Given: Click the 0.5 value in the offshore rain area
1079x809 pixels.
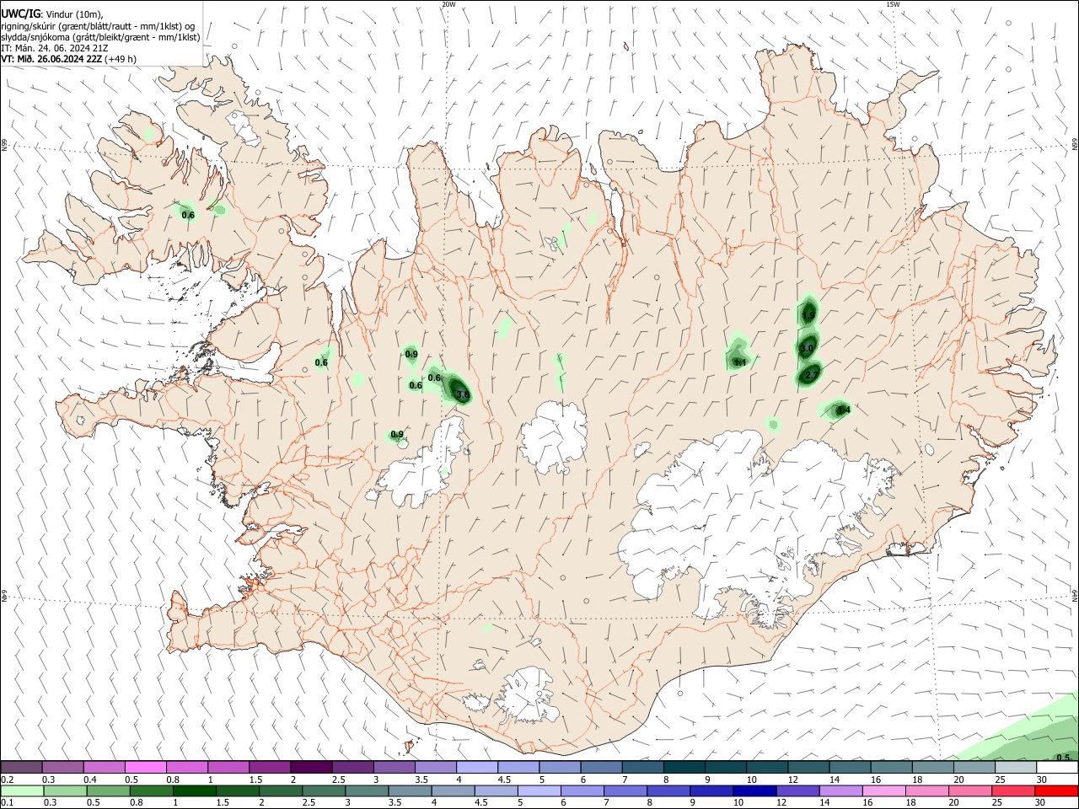Looking at the screenshot, I should 1063,758.
